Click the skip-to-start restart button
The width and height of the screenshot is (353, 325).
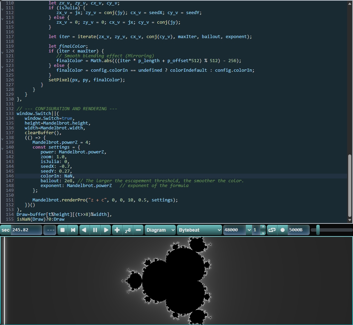[73, 230]
